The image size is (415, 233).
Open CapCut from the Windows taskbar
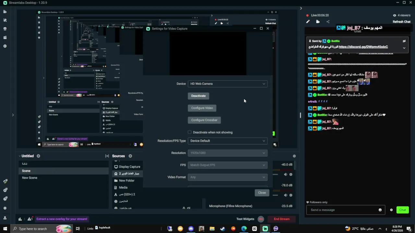(255, 229)
